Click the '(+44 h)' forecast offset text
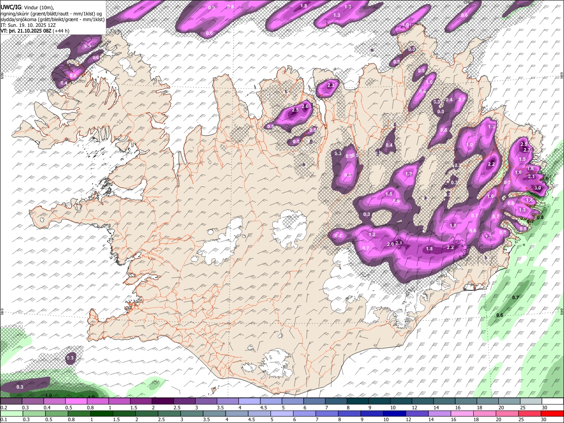The width and height of the screenshot is (564, 423). tap(61, 31)
